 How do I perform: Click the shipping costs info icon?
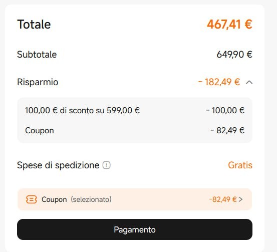coord(107,165)
